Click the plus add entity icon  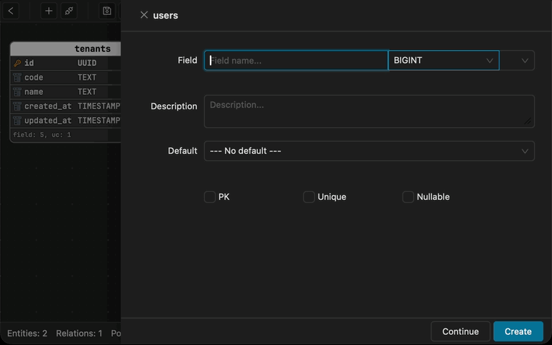click(49, 11)
